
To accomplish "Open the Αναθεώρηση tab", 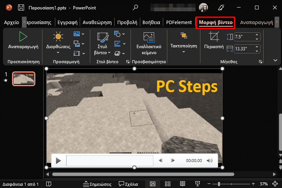I will click(97, 22).
